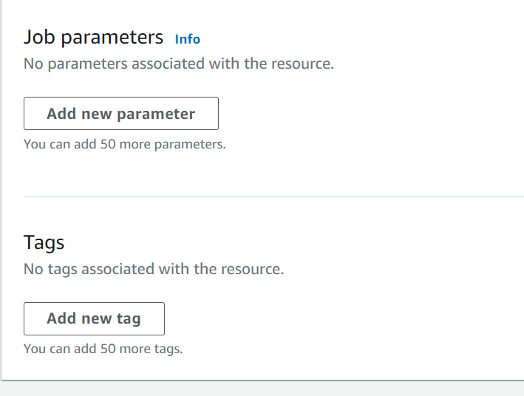Click the remaining tags count text
Screen dimensions: 524x396
(x=103, y=349)
